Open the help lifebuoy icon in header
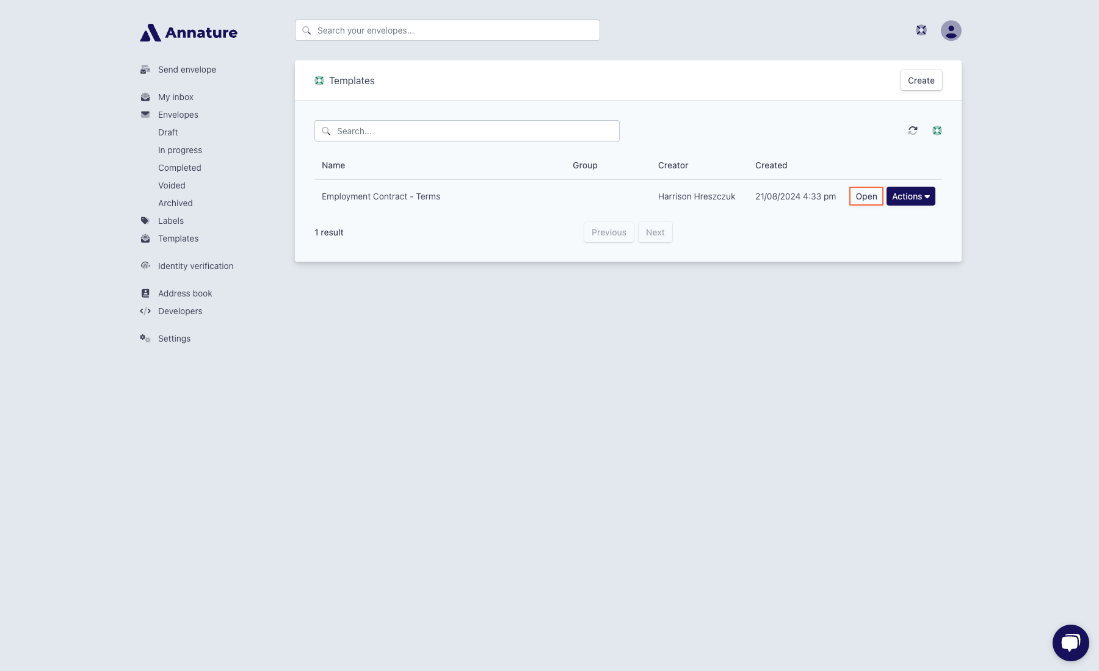The width and height of the screenshot is (1099, 671). (921, 30)
